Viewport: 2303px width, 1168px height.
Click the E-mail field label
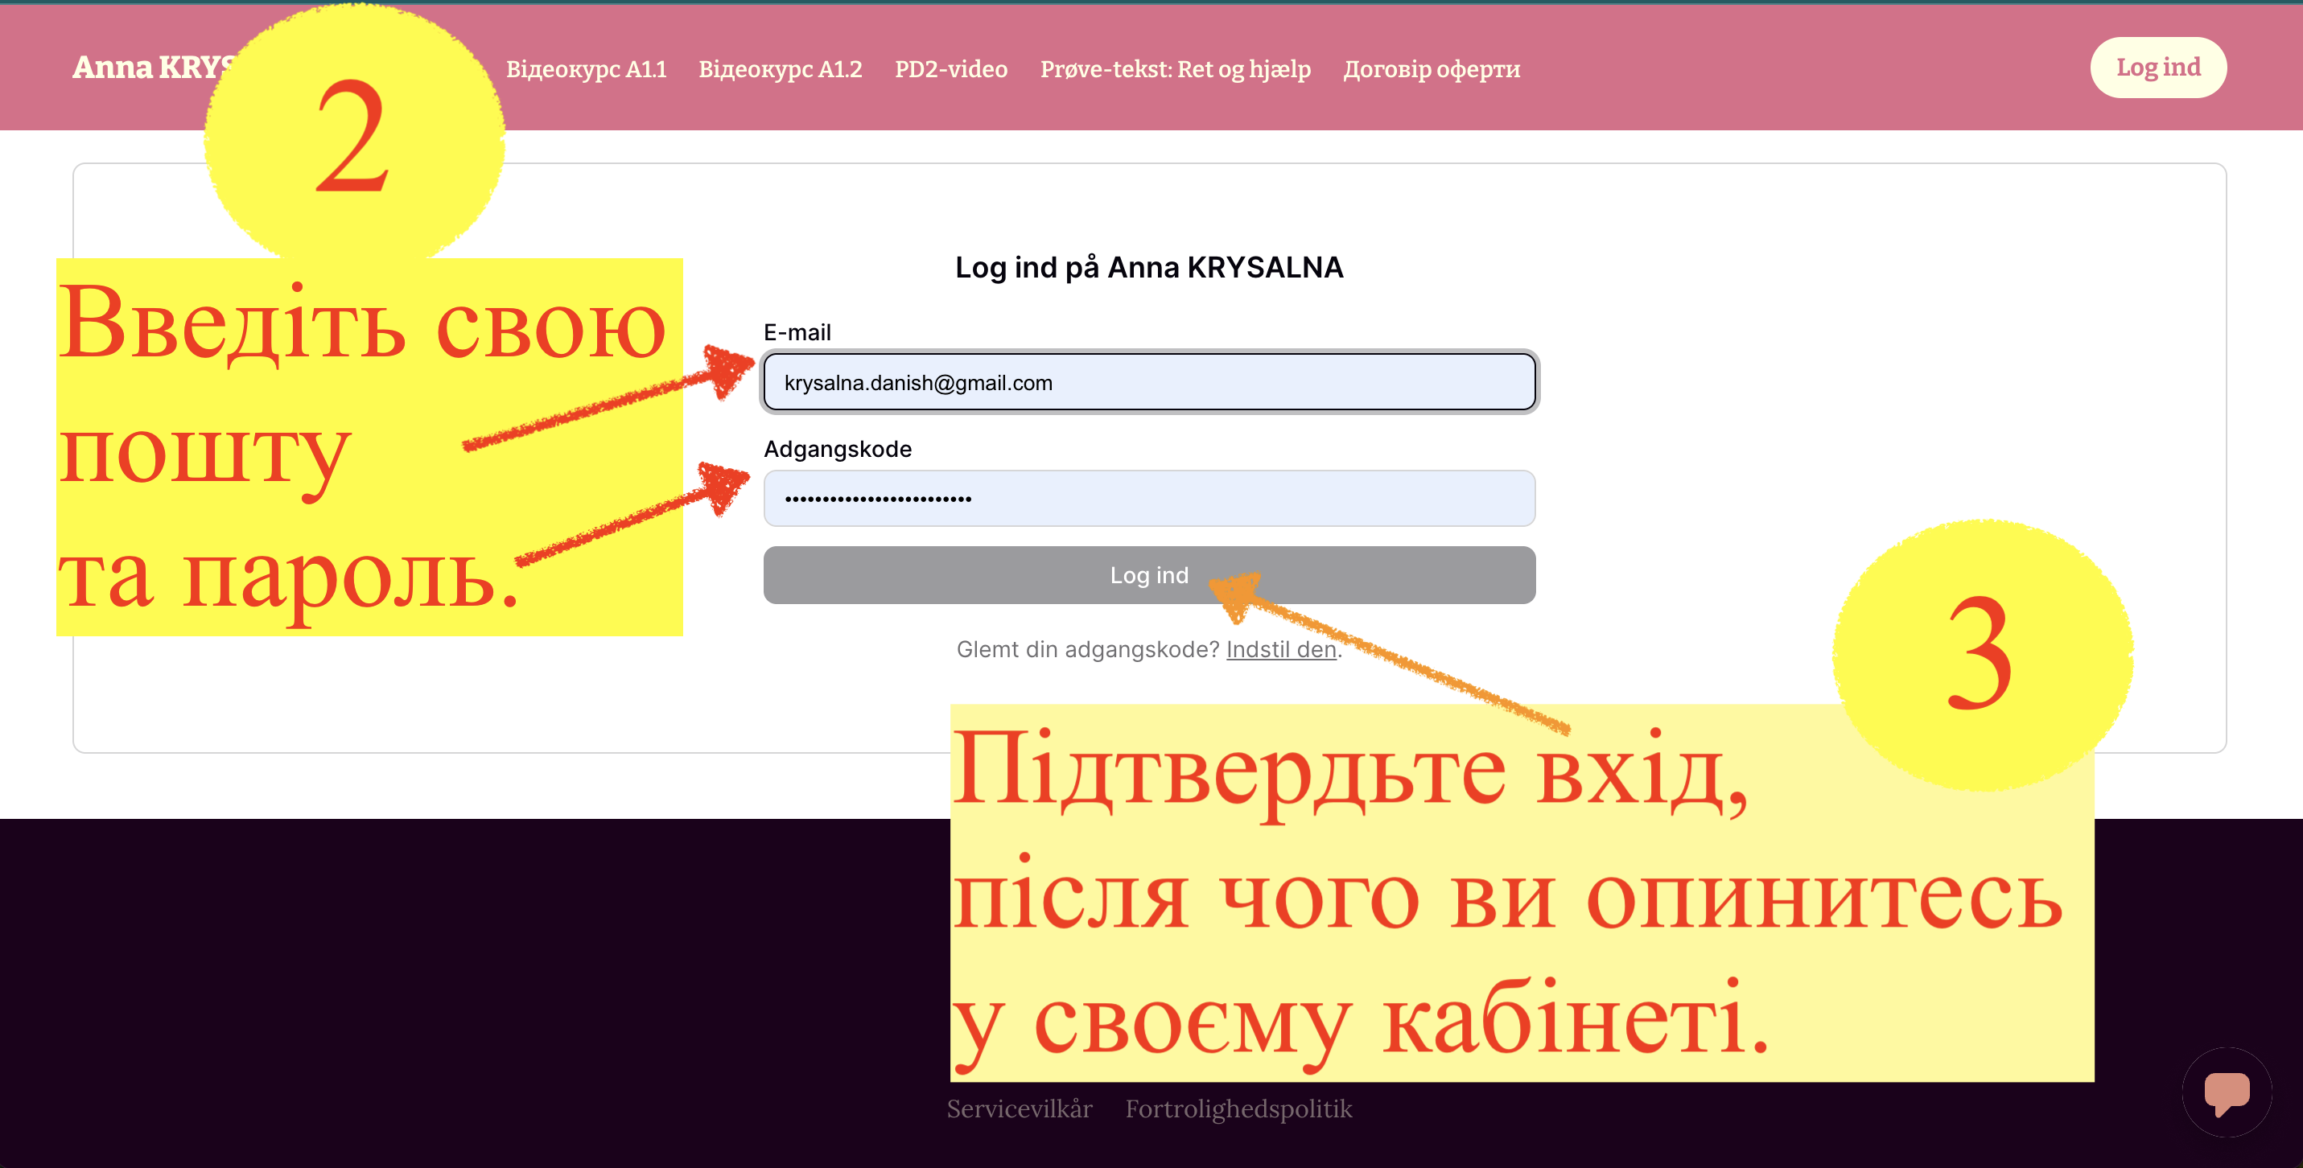797,332
